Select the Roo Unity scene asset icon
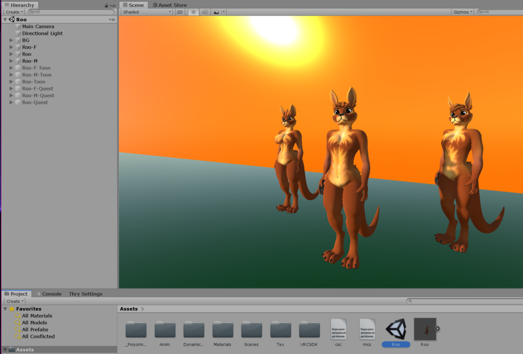 pyautogui.click(x=396, y=329)
